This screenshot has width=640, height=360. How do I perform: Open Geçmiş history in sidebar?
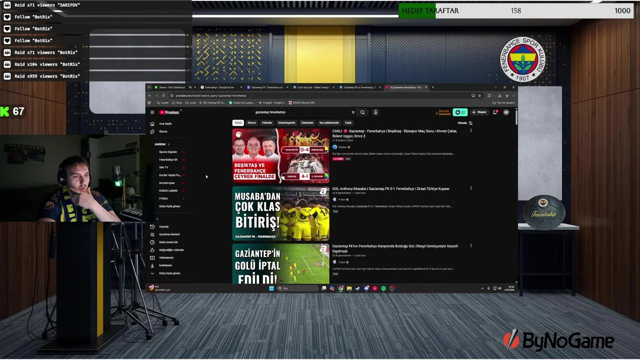click(x=163, y=226)
